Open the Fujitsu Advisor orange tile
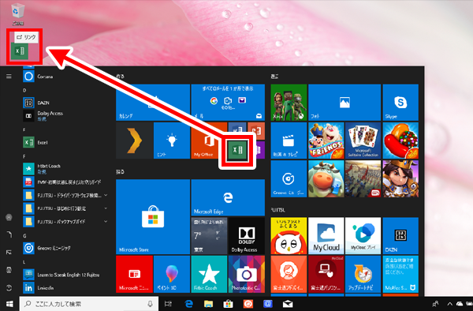The width and height of the screenshot is (473, 311). 289,274
